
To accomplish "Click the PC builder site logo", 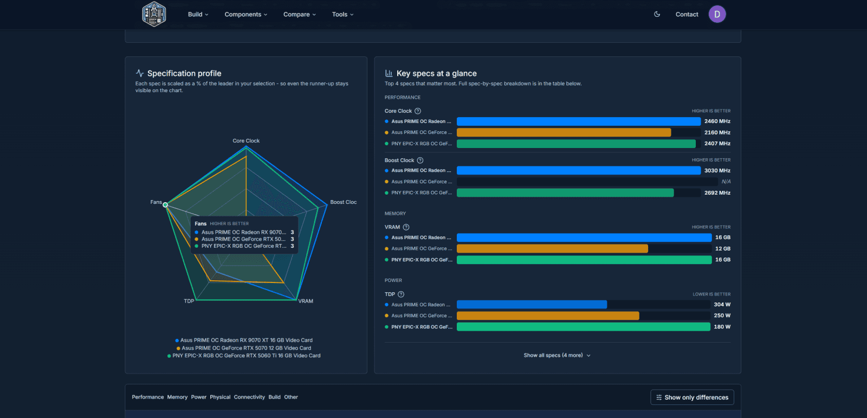I will pos(154,15).
